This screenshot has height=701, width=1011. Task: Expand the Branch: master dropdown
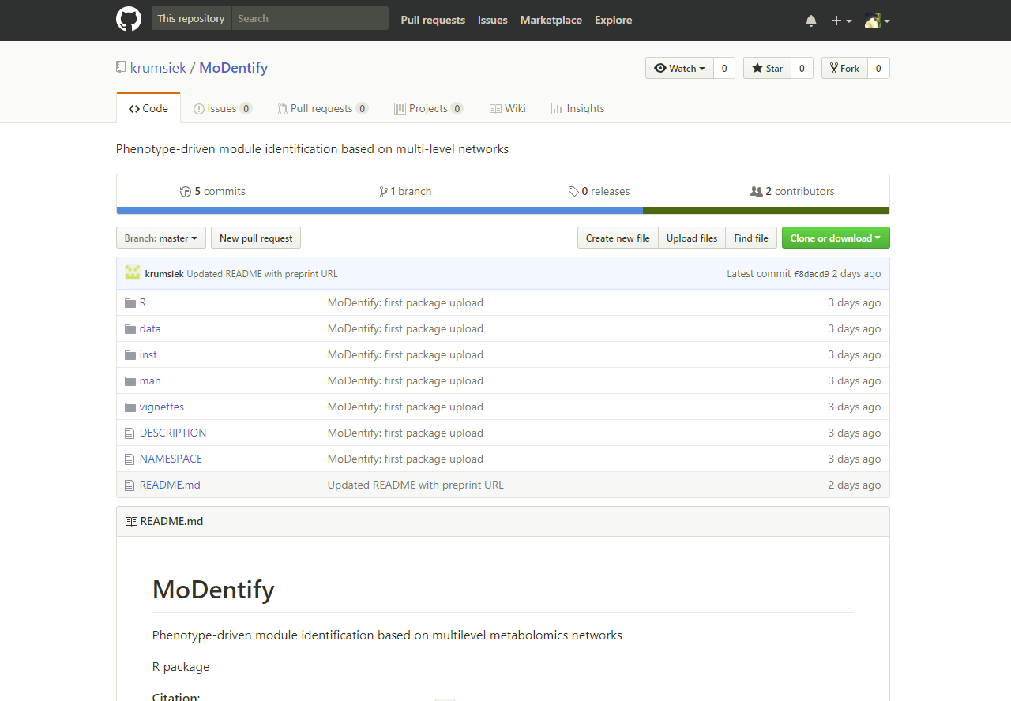tap(161, 238)
